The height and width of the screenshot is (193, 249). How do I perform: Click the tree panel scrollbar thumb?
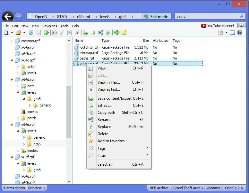(x=69, y=112)
